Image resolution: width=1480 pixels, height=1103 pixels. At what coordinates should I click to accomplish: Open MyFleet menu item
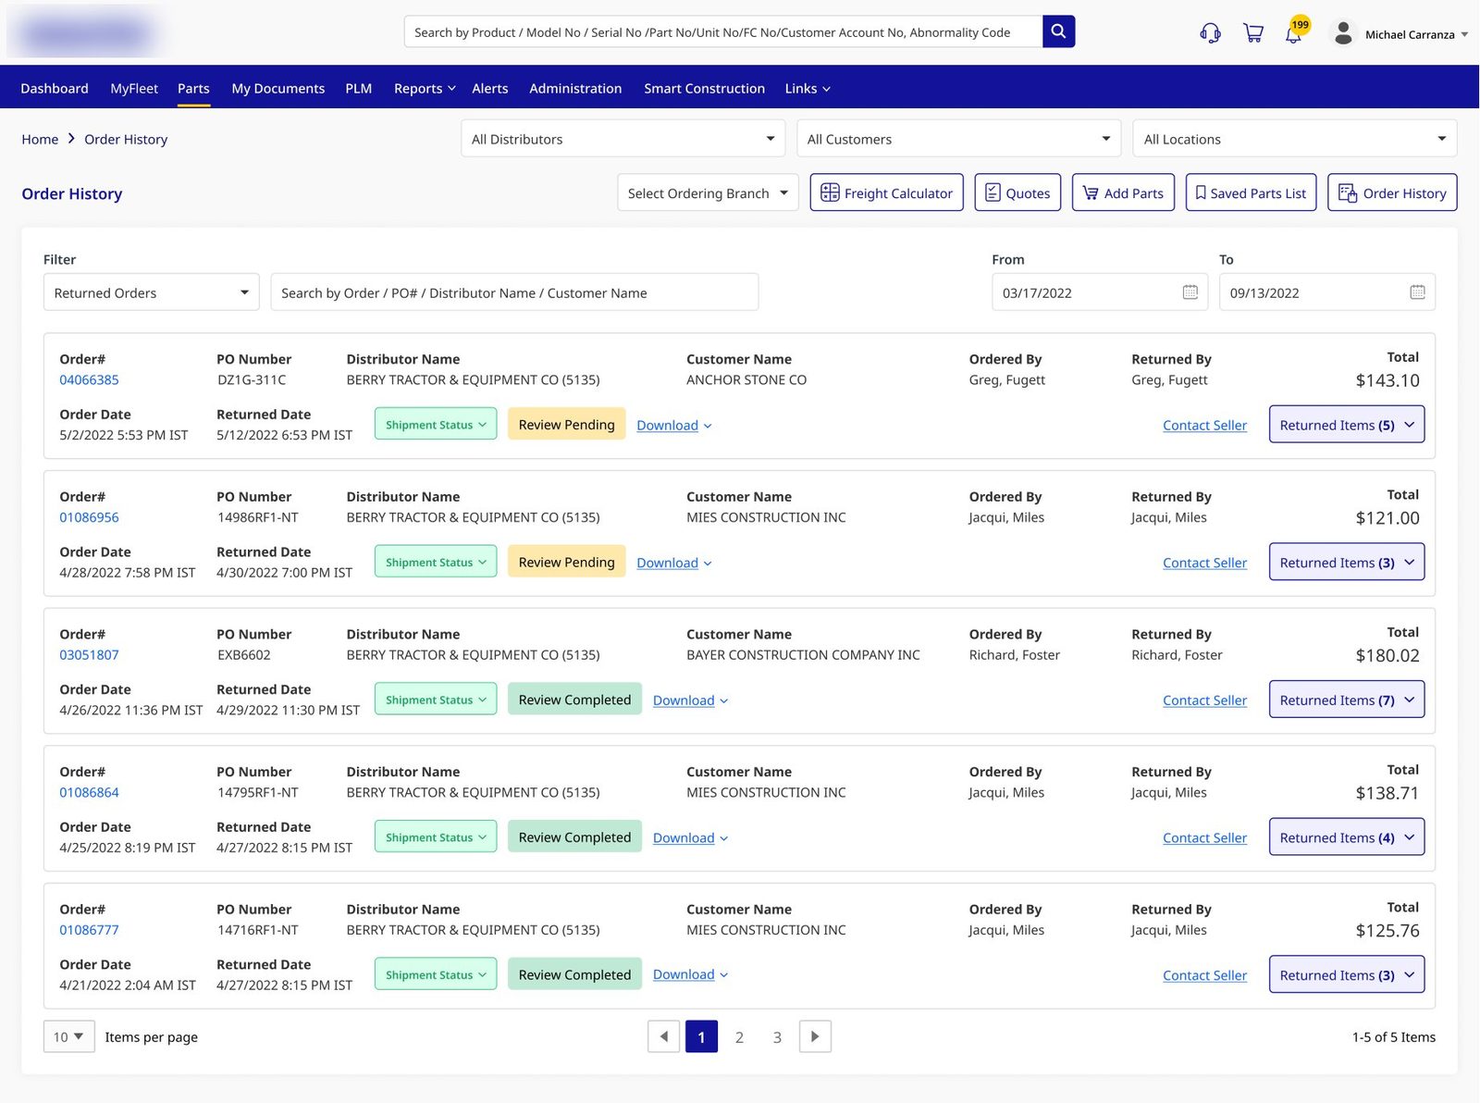coord(134,88)
